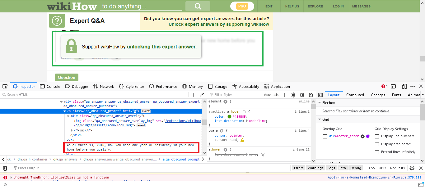The height and width of the screenshot is (194, 425).
Task: Open the Accessibility panel
Action: (x=245, y=86)
